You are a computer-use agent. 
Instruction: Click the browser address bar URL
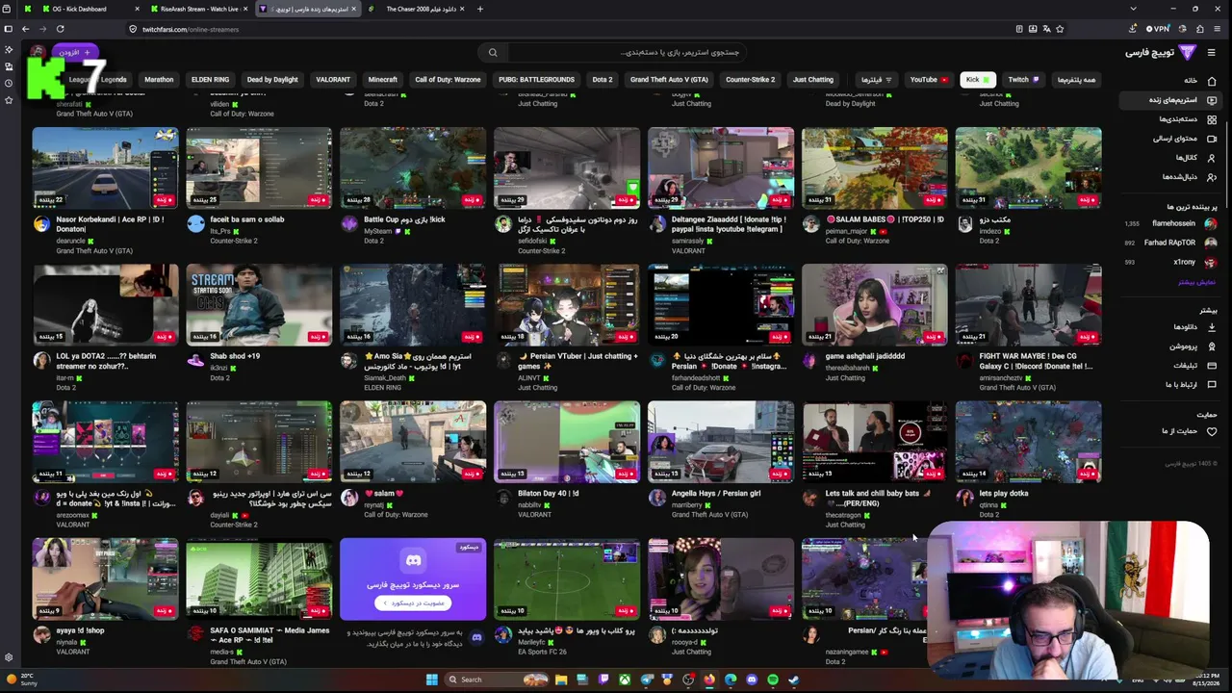[x=191, y=29]
